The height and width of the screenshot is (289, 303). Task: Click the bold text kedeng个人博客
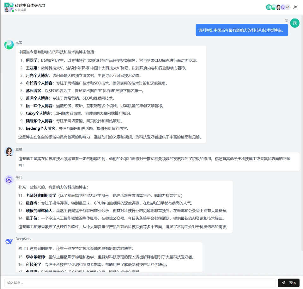[x=40, y=128]
